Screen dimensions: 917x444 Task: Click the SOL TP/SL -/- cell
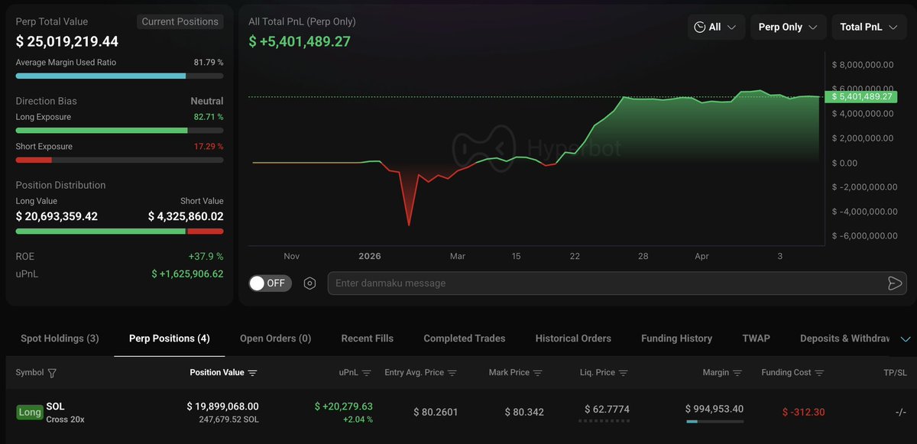(899, 412)
